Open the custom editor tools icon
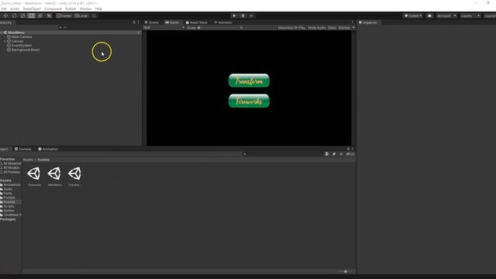Image resolution: width=496 pixels, height=279 pixels. 49,15
